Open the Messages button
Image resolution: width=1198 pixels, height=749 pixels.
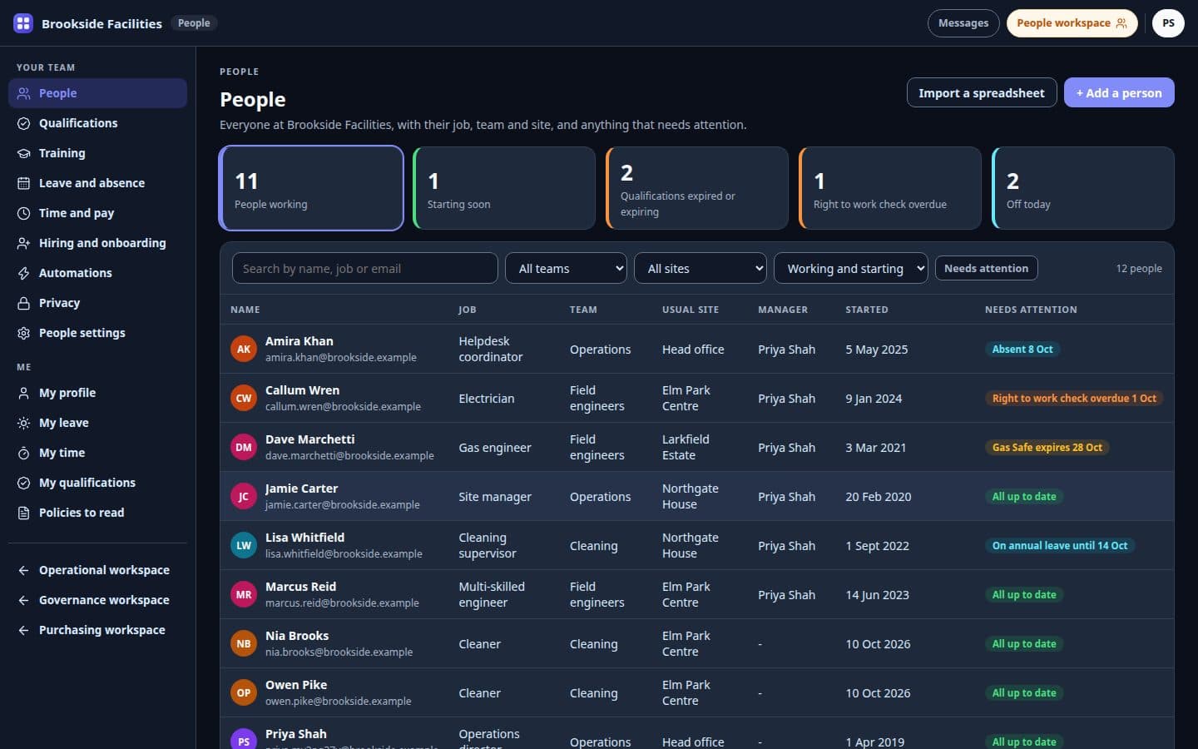pos(963,23)
